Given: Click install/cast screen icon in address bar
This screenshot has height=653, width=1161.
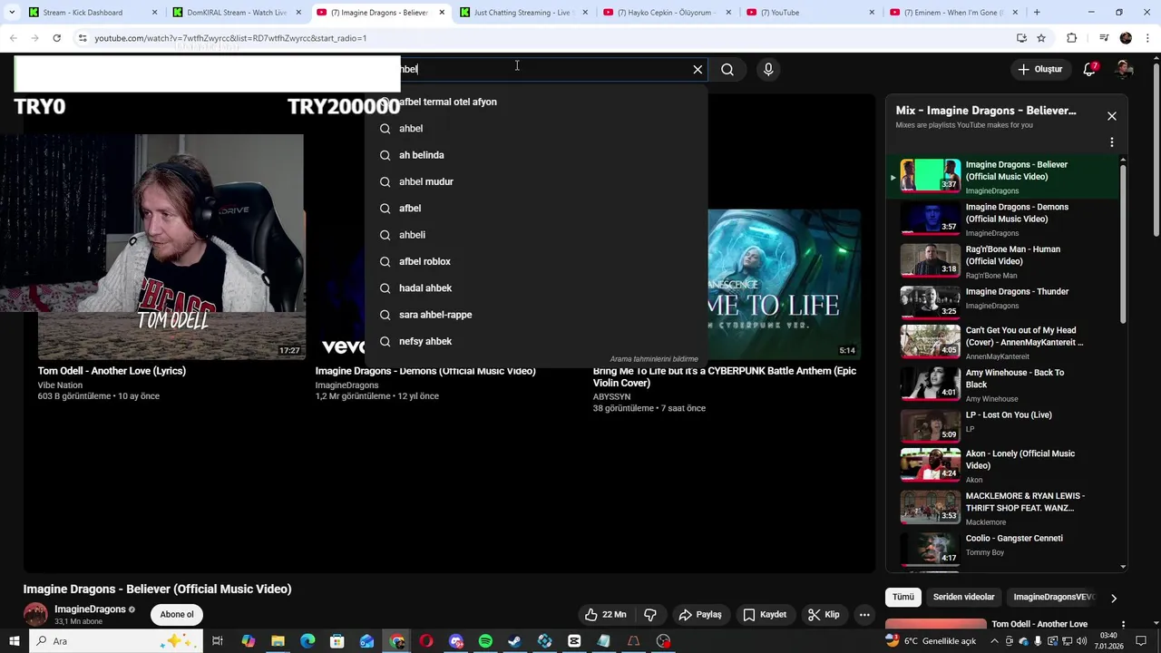Looking at the screenshot, I should pos(1021,38).
